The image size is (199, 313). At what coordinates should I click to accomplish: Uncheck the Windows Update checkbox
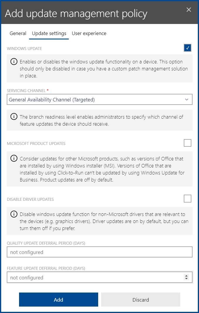click(188, 48)
